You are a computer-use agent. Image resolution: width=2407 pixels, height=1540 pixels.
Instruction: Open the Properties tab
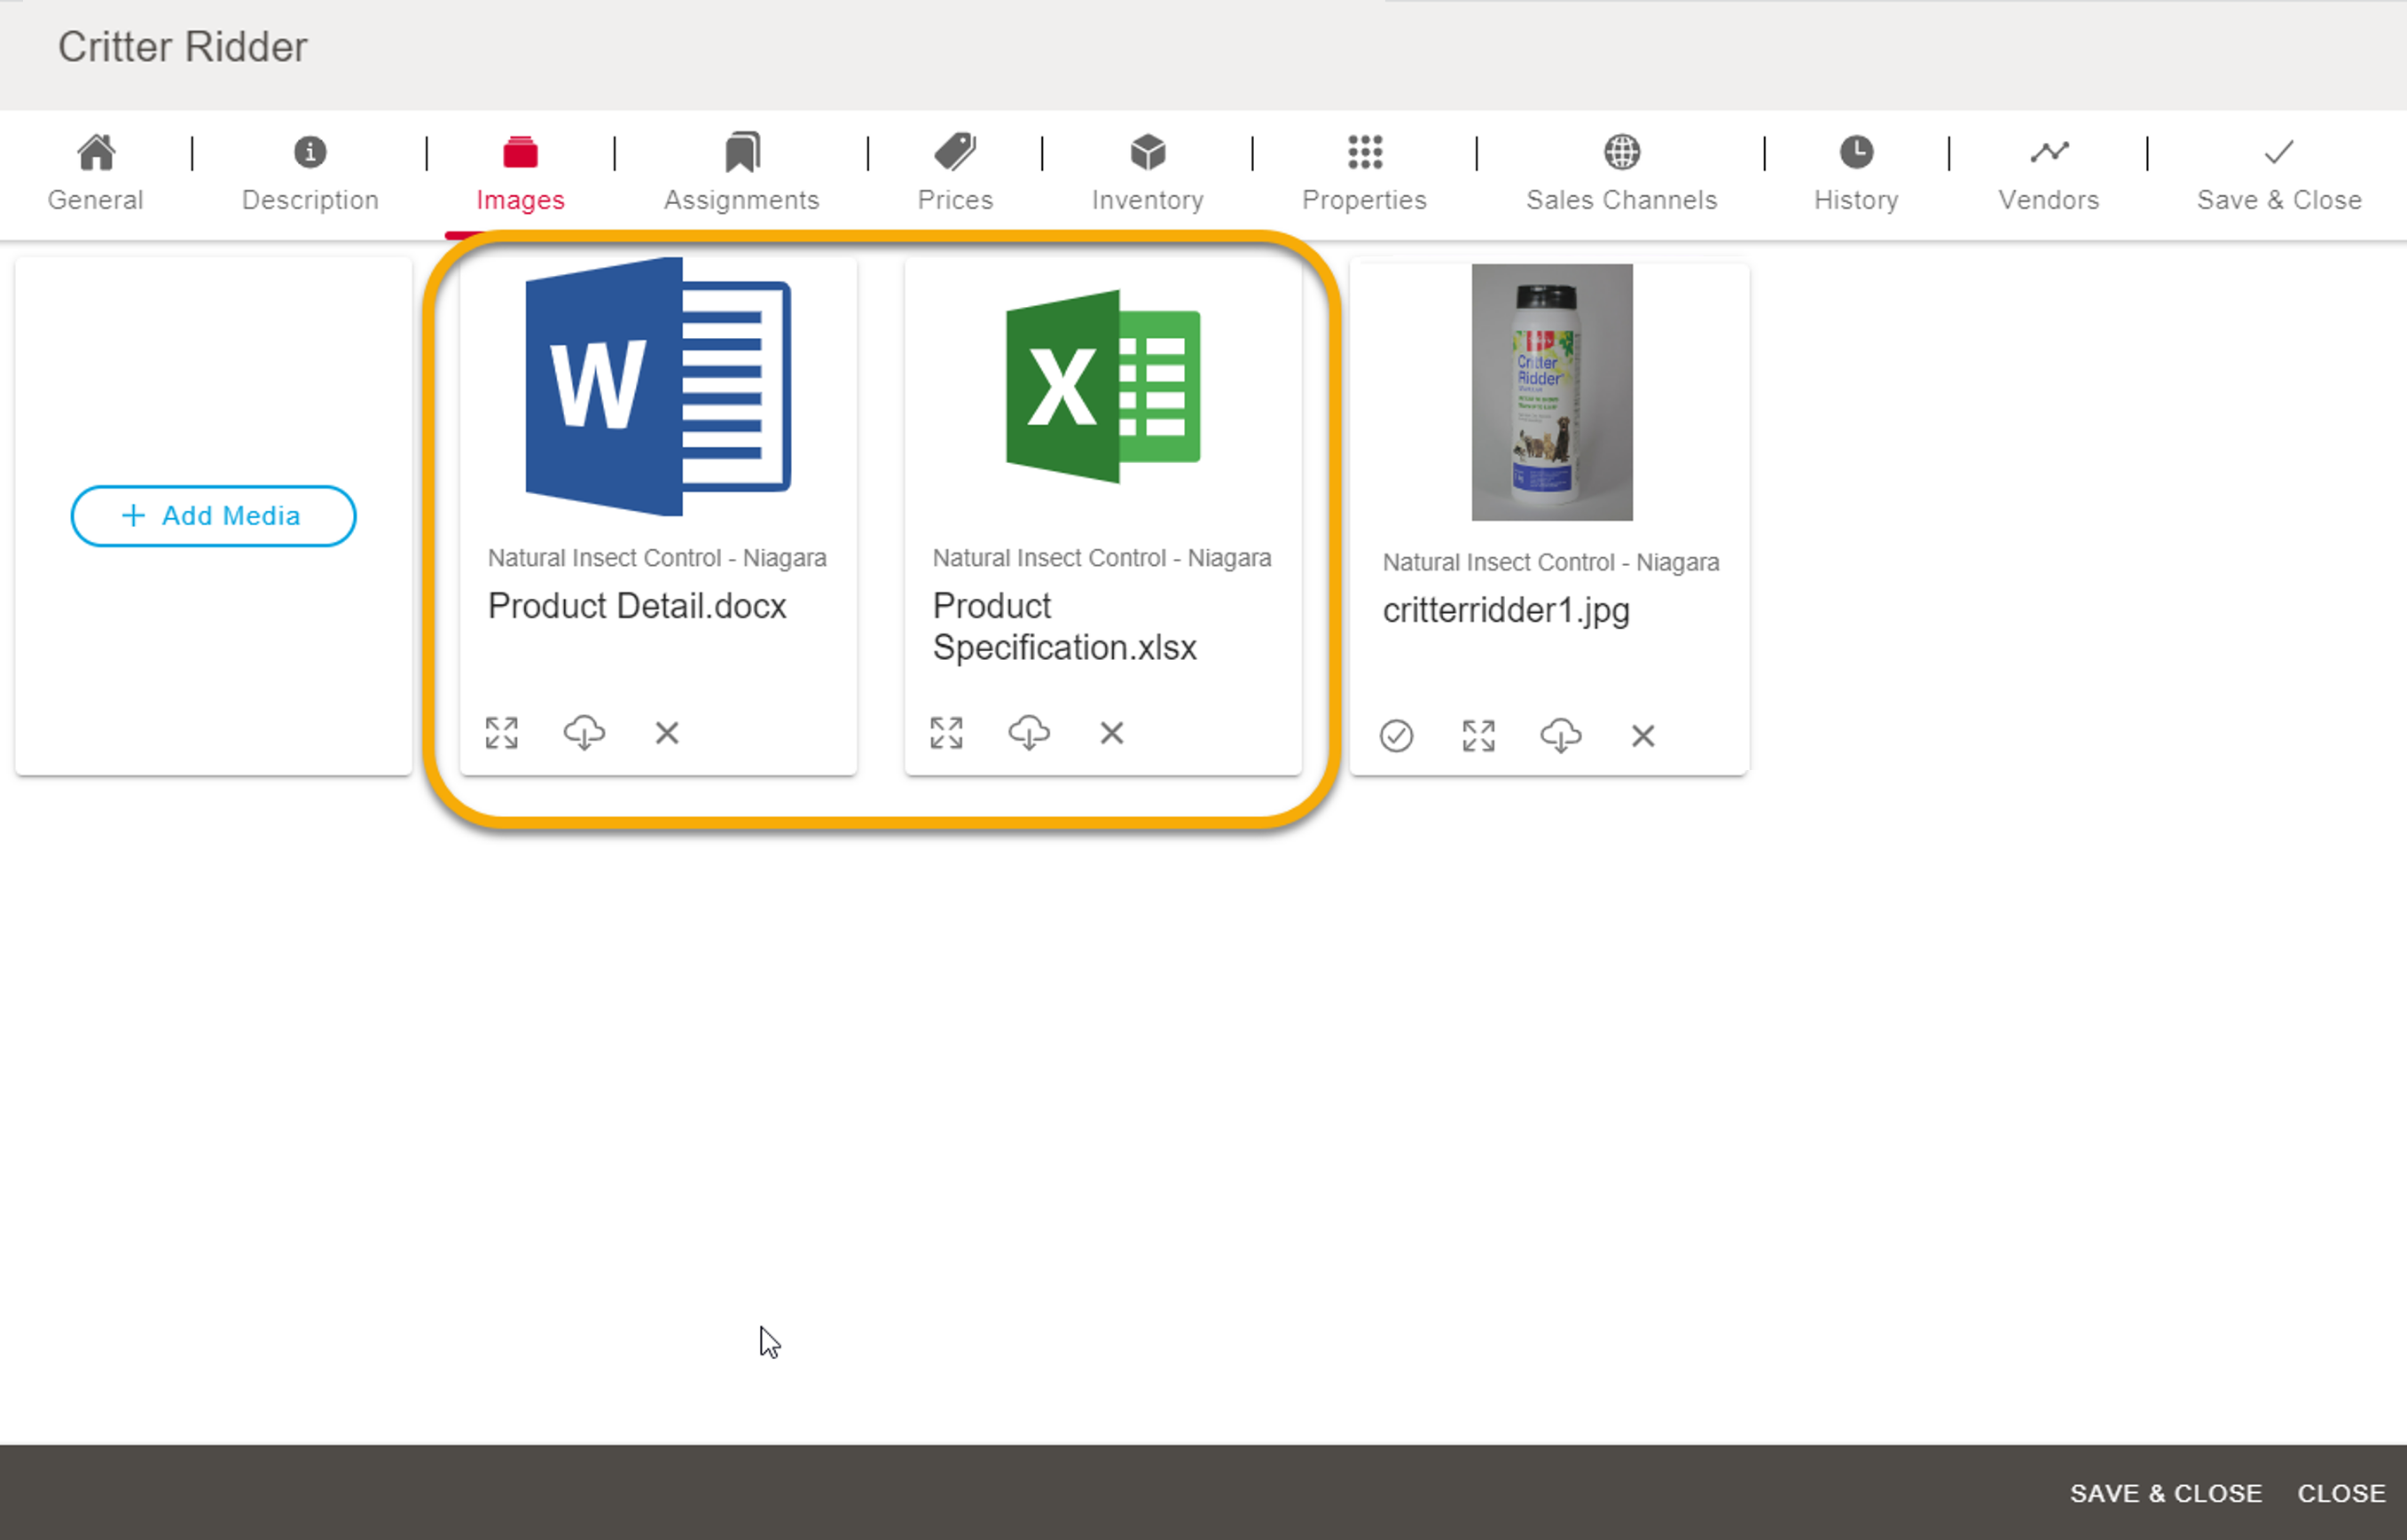coord(1364,173)
